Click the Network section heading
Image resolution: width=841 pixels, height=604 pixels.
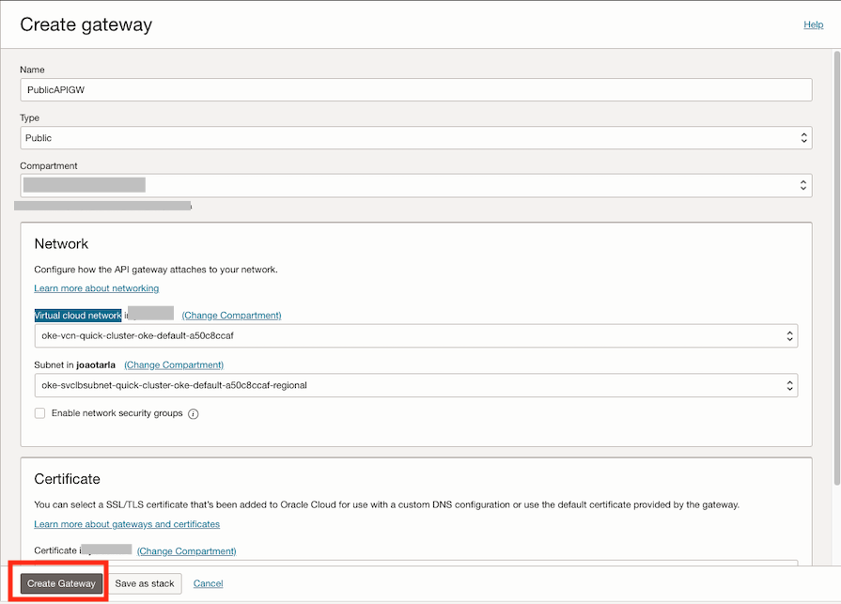tap(61, 244)
